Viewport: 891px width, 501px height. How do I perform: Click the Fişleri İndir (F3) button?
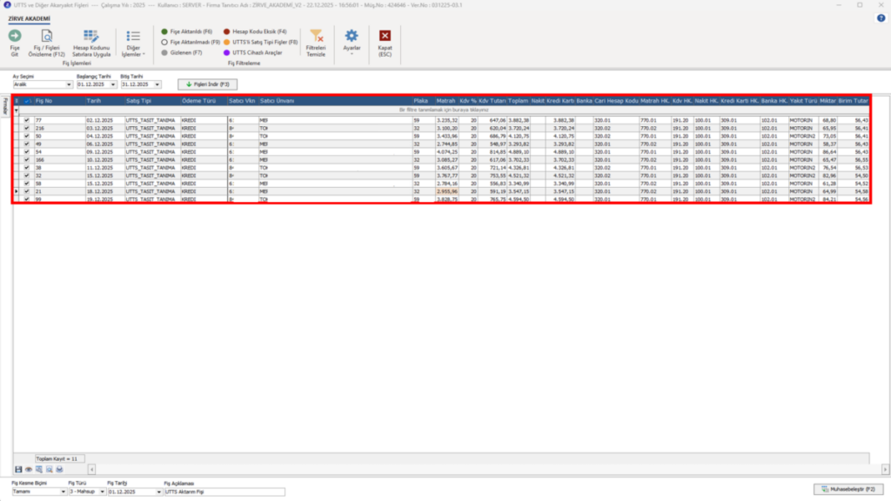coord(207,84)
